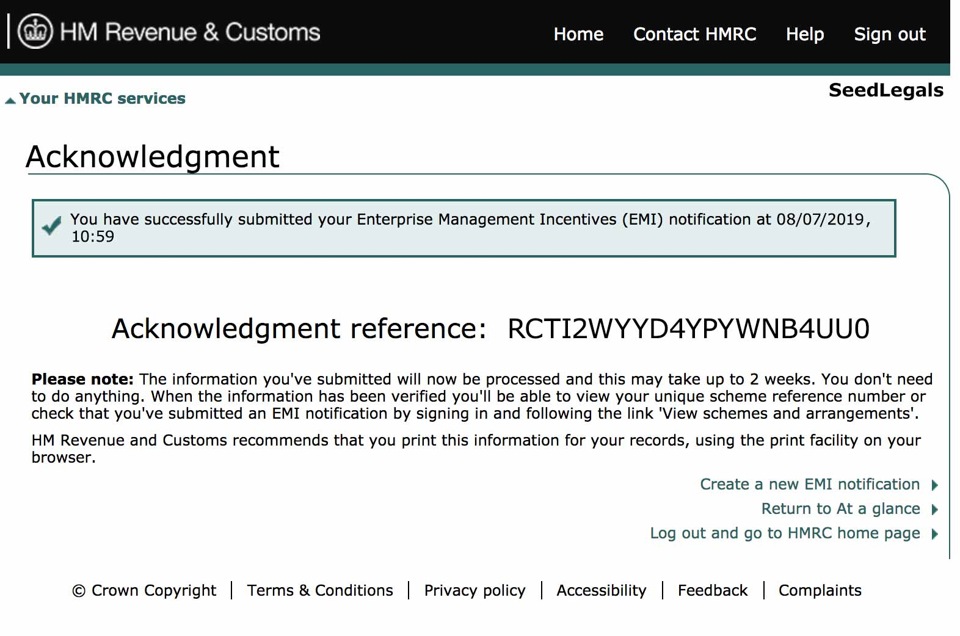
Task: Collapse the Your HMRC services triangle
Action: tap(10, 101)
